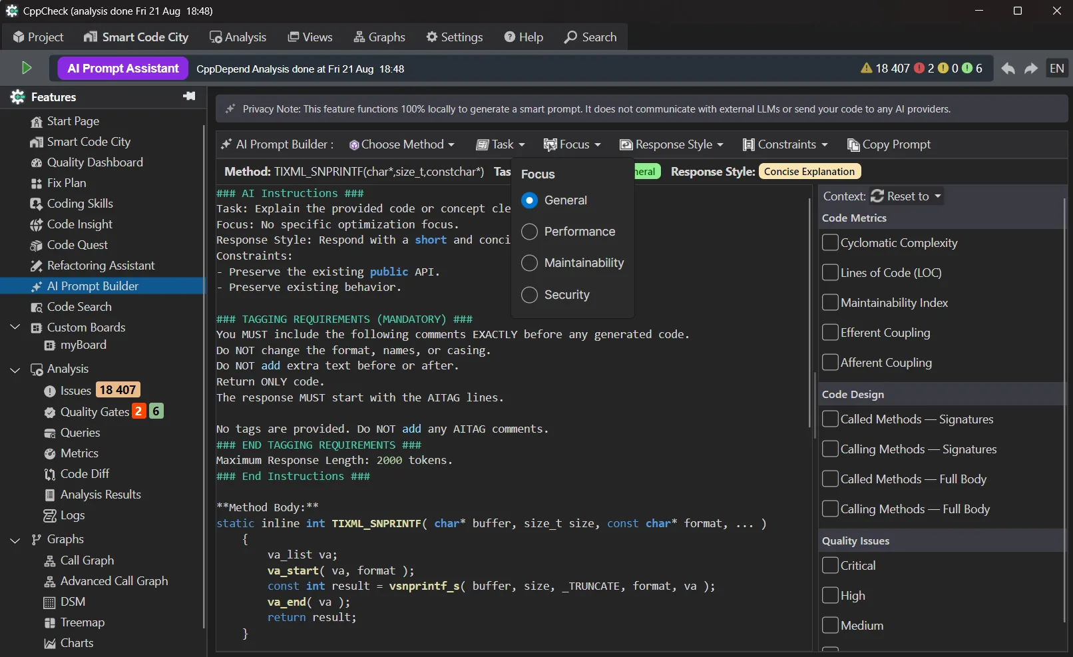Open Advanced Call Graph

pos(106,581)
